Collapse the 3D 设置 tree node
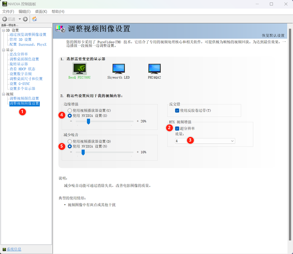The width and height of the screenshot is (293, 254). click(x=4, y=30)
